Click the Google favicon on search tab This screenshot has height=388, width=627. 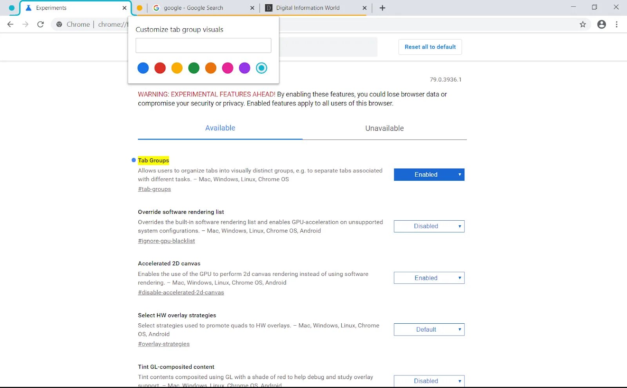pos(156,8)
